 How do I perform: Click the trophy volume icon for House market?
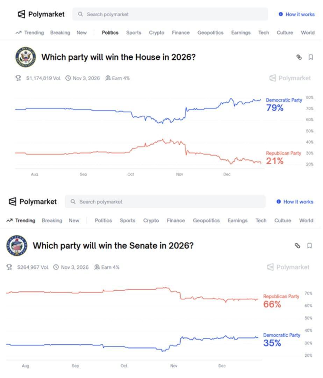tap(18, 78)
